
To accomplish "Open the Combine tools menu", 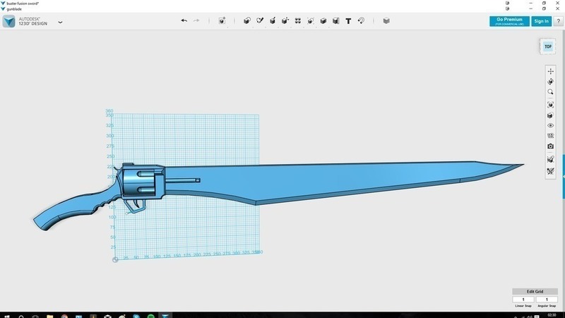I will (323, 20).
